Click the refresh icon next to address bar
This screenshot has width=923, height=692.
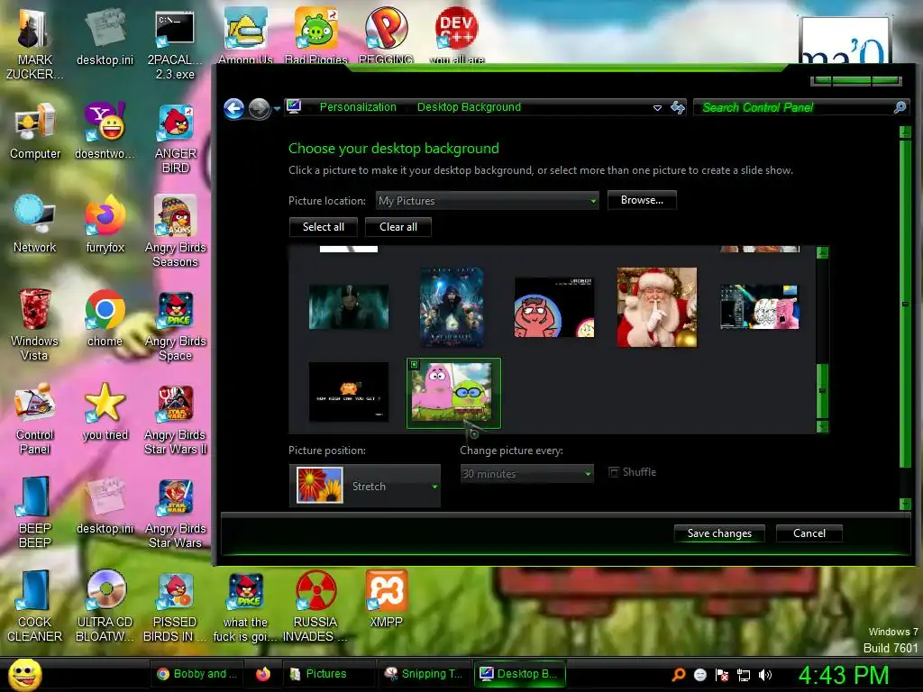click(678, 107)
